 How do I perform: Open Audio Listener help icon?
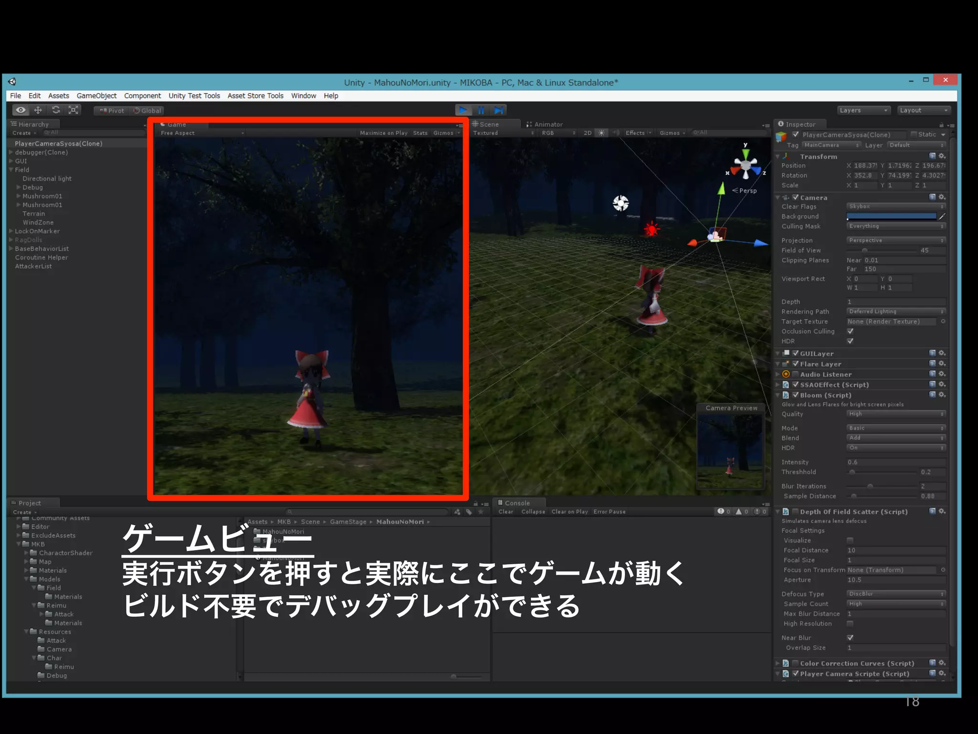pos(932,374)
